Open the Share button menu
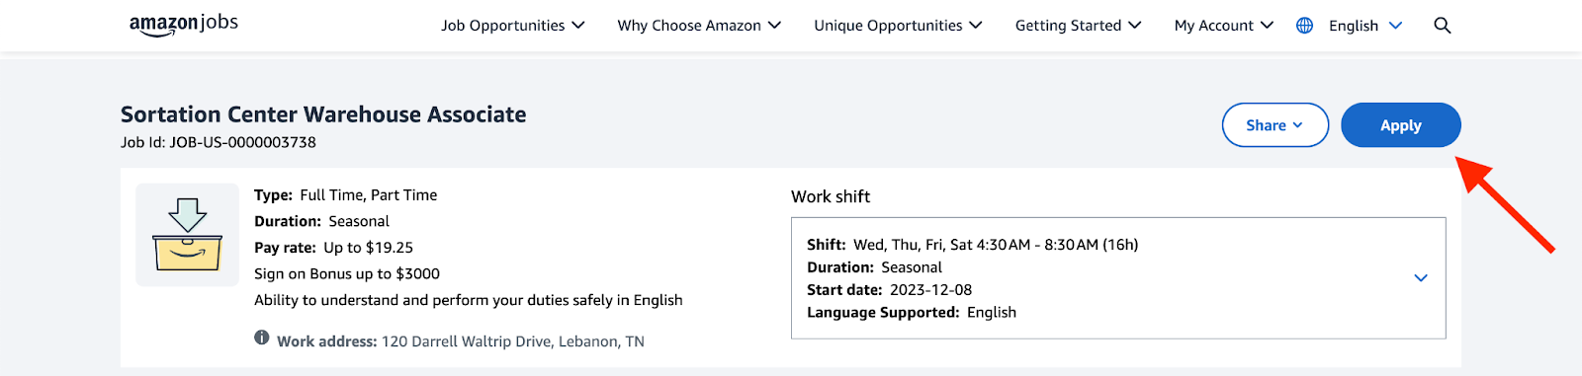 coord(1275,125)
